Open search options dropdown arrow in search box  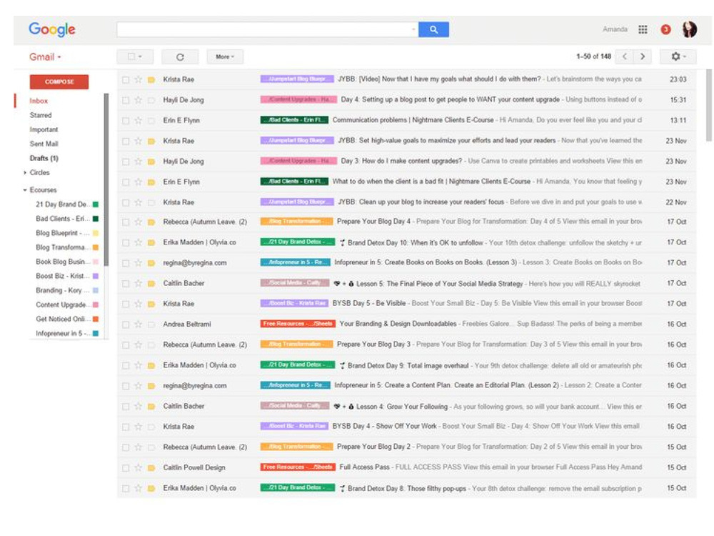tap(413, 29)
